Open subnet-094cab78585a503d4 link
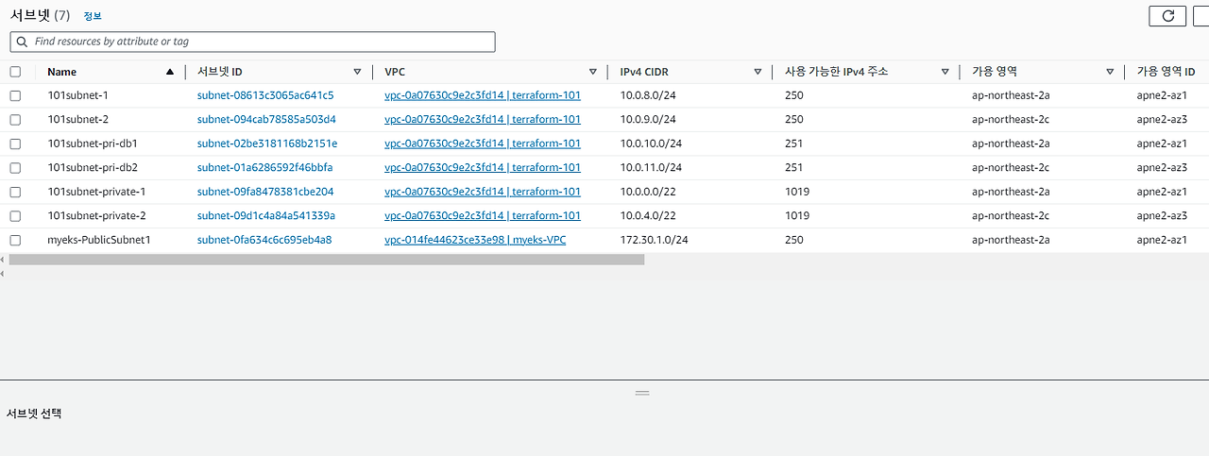Viewport: 1209px width, 456px height. click(x=266, y=120)
